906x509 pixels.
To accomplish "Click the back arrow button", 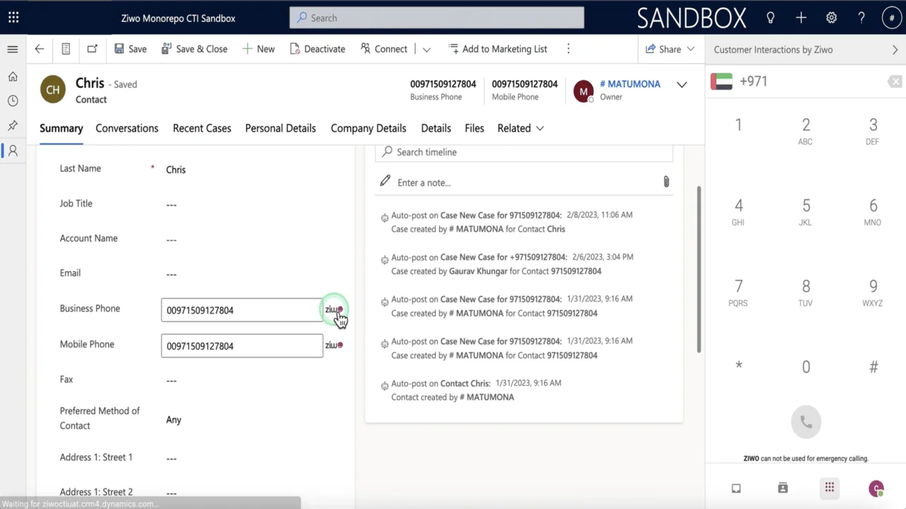I will tap(40, 49).
